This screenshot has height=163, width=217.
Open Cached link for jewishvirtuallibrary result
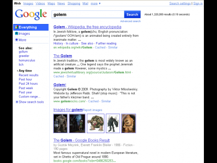click(59, 77)
